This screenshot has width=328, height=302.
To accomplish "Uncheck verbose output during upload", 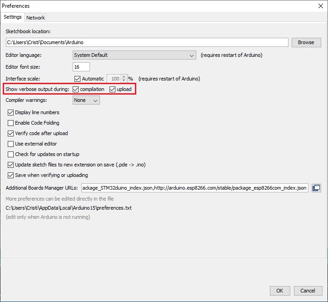I will tap(112, 89).
